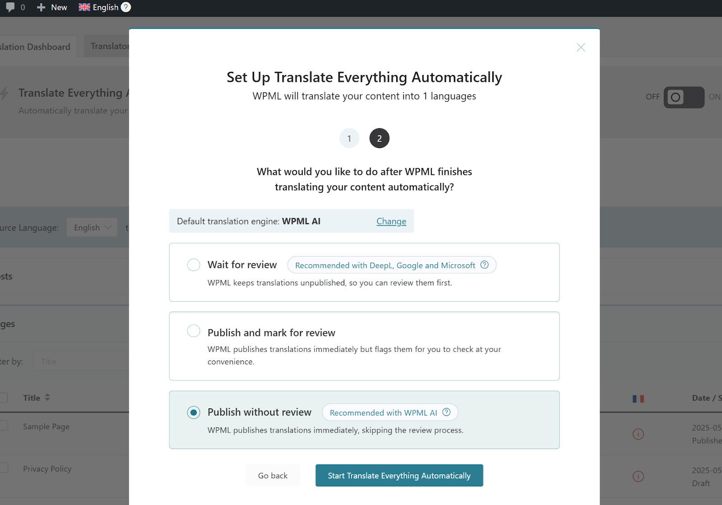The width and height of the screenshot is (722, 505).
Task: Check the Sample Page row checkbox
Action: coord(4,426)
